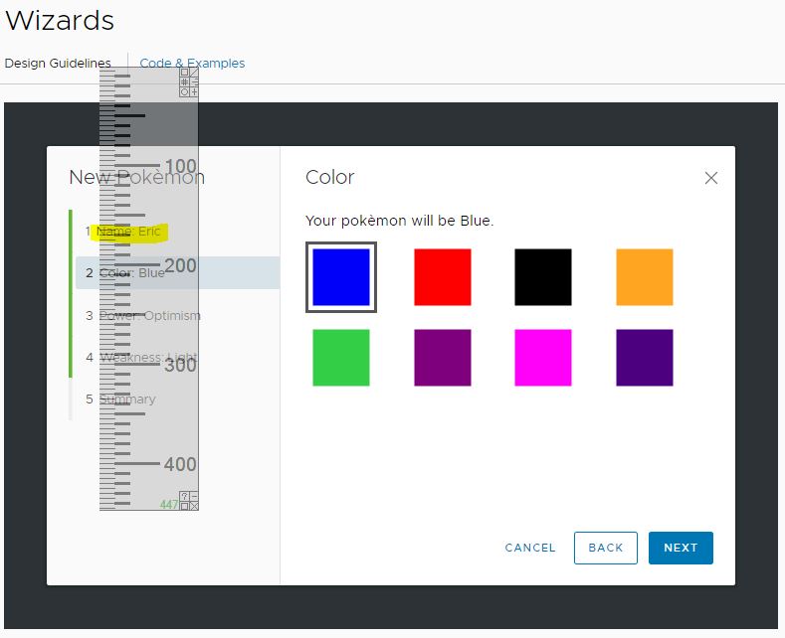Click the small square icon at ruler bottom
Viewport: 785px width, 638px height.
184,506
